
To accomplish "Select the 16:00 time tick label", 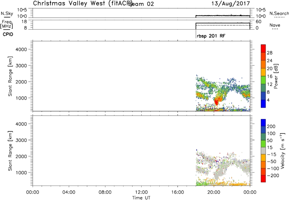I will (x=177, y=192).
